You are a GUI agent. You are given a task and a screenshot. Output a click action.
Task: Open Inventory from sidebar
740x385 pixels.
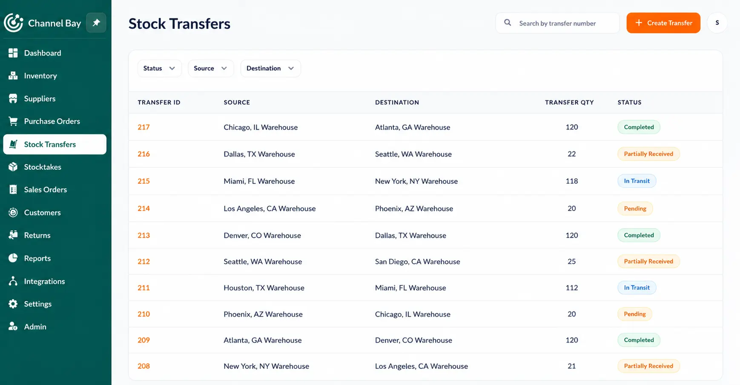click(54, 76)
